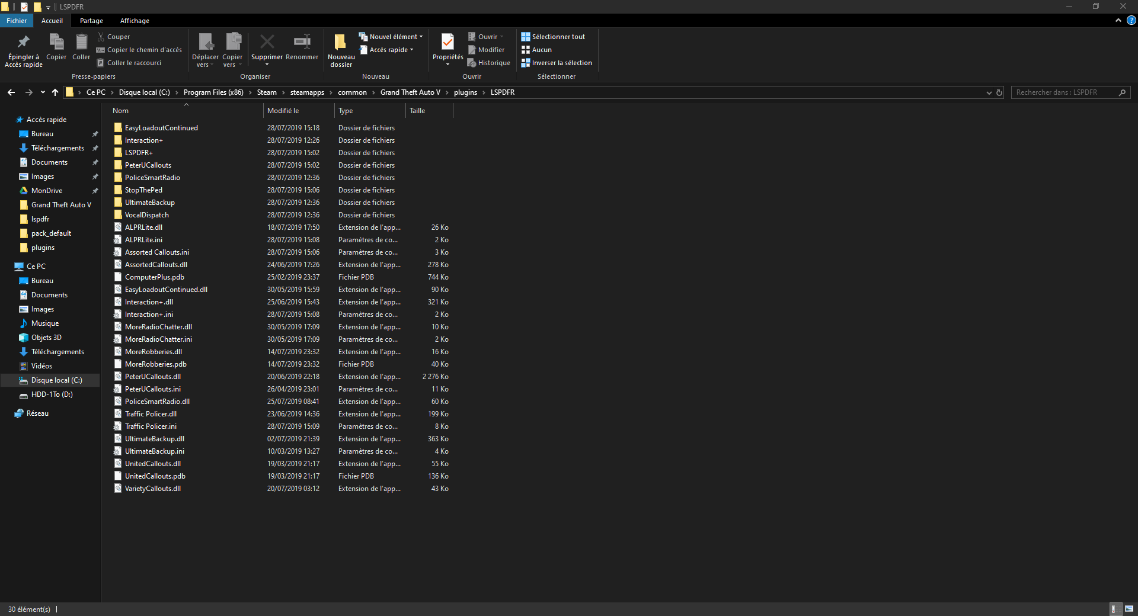Viewport: 1138px width, 616px height.
Task: Select the UltimateBackup.dll file
Action: (154, 439)
